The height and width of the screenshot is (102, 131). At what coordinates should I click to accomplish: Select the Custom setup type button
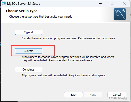point(29,51)
